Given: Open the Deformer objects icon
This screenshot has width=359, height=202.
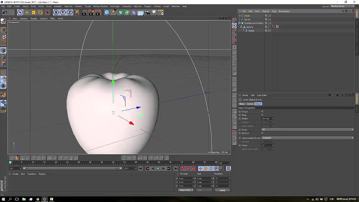Looking at the screenshot, I should pyautogui.click(x=134, y=12).
